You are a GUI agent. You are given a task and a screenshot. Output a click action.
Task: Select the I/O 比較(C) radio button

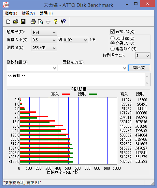112,38
